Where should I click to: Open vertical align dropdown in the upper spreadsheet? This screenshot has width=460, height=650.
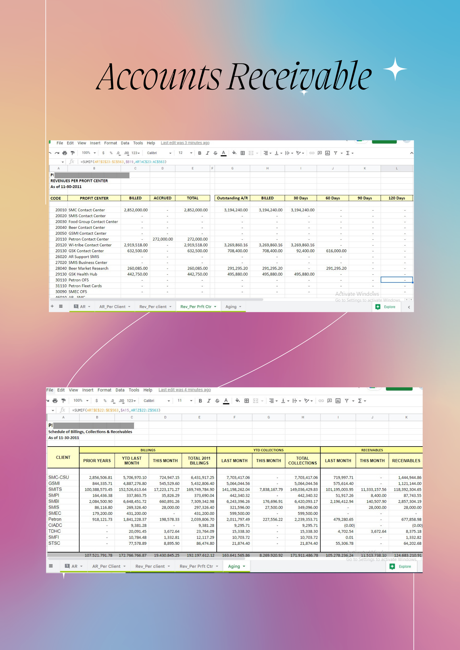tap(278, 153)
